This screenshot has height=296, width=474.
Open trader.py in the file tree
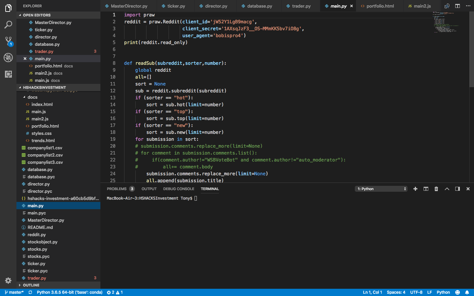pyautogui.click(x=59, y=278)
